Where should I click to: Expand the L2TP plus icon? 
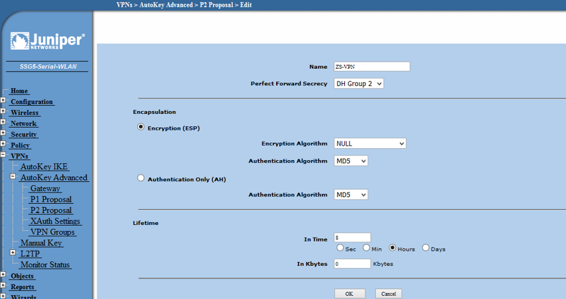pos(13,253)
